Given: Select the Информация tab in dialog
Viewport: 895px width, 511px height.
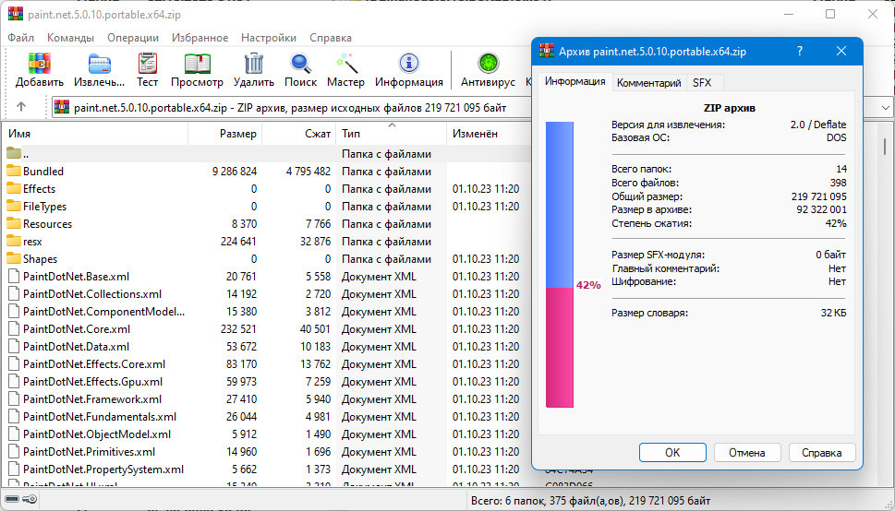Looking at the screenshot, I should coord(574,81).
